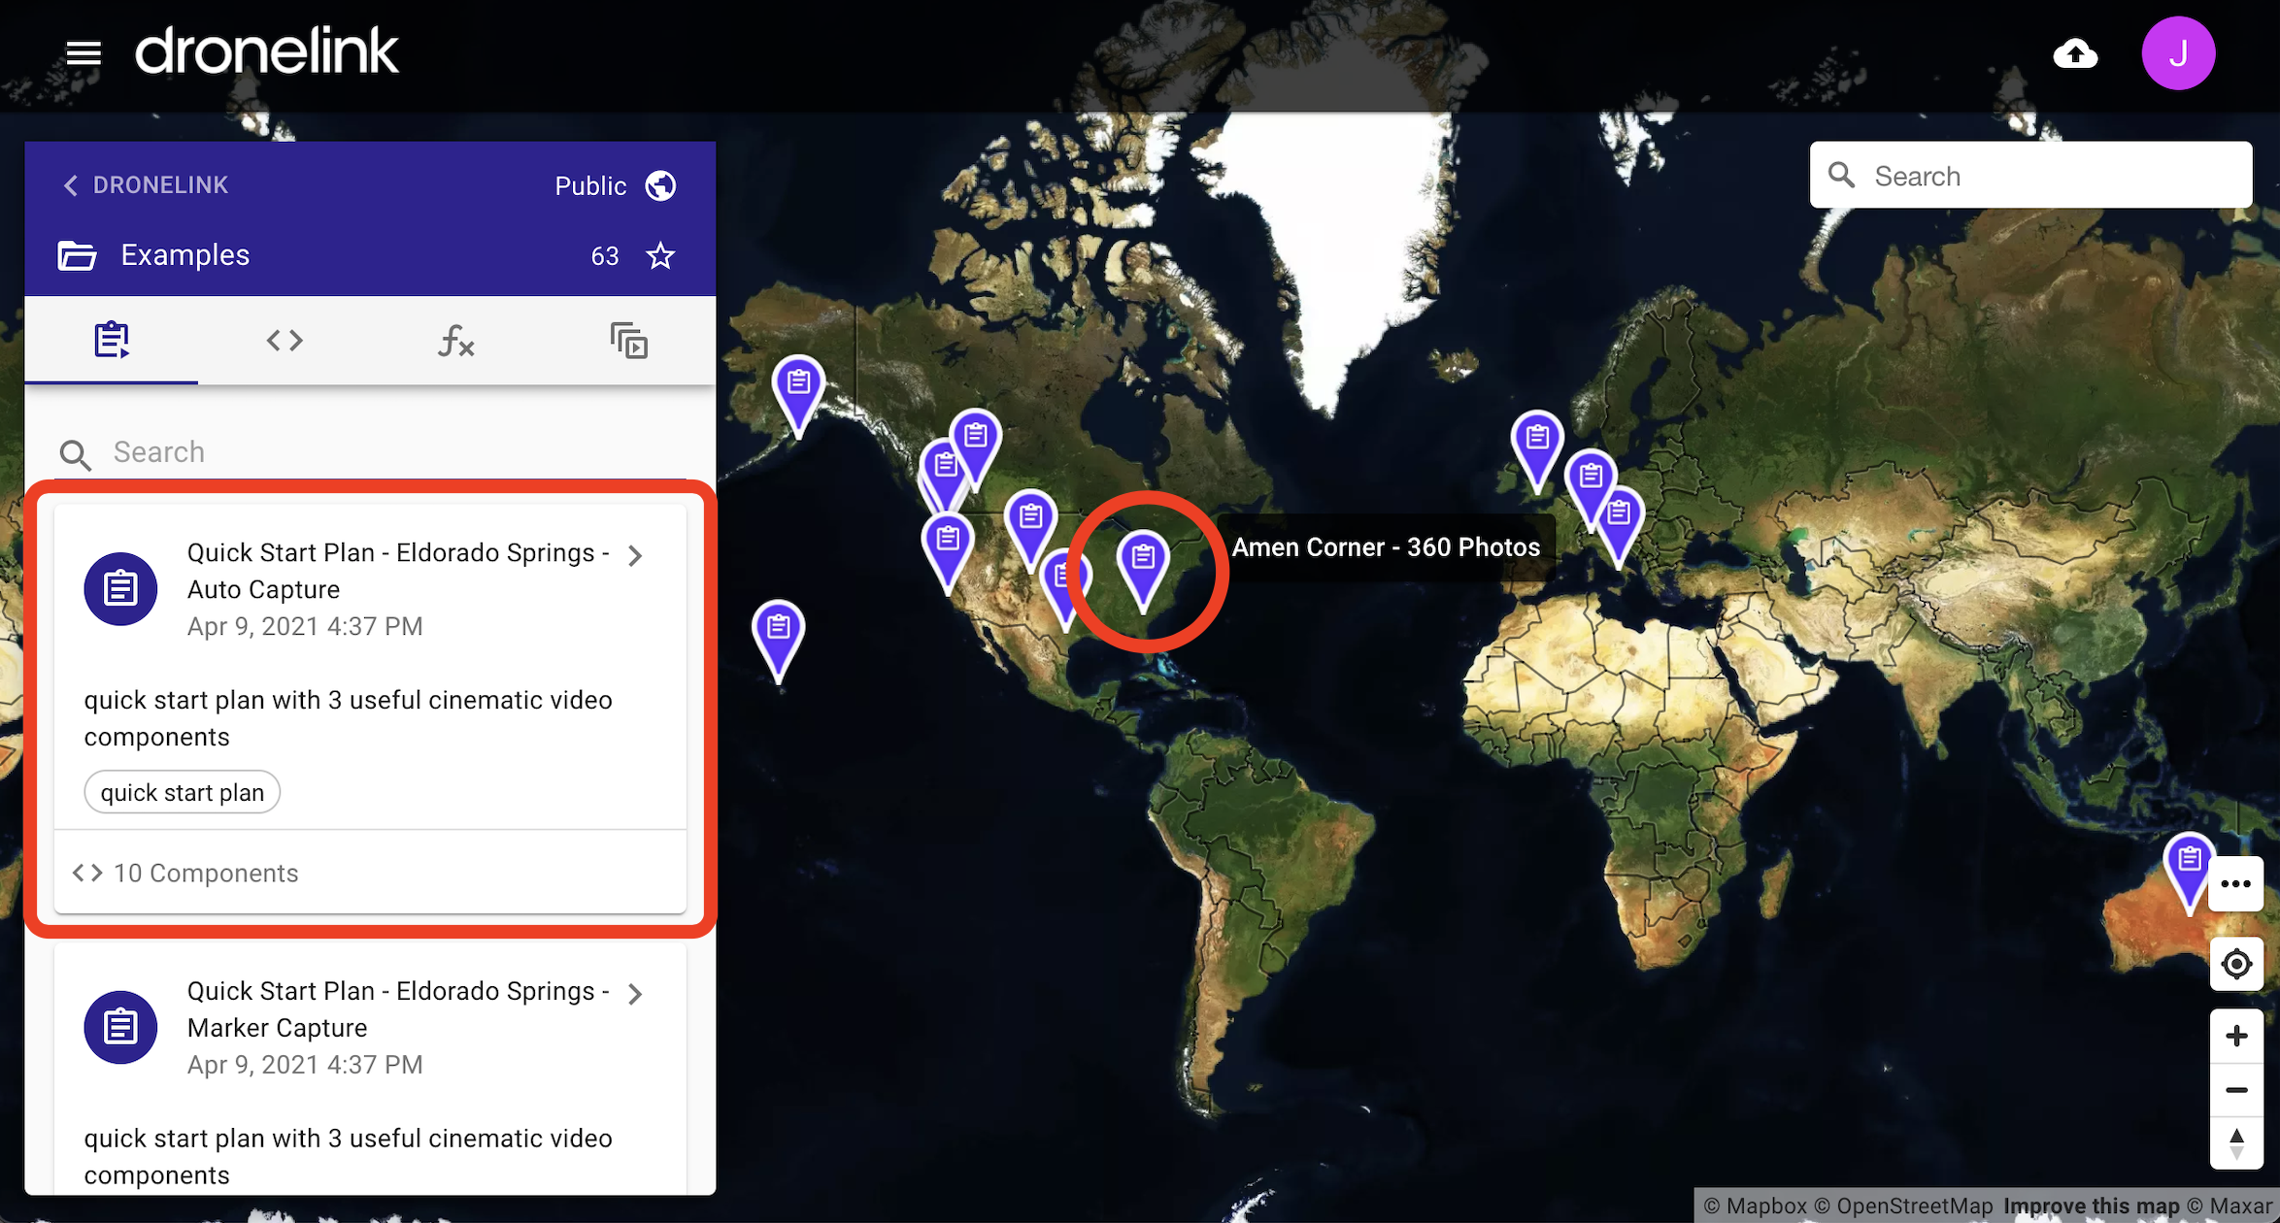Expand Auto Capture plan chevron
Image resolution: width=2280 pixels, height=1223 pixels.
point(635,555)
